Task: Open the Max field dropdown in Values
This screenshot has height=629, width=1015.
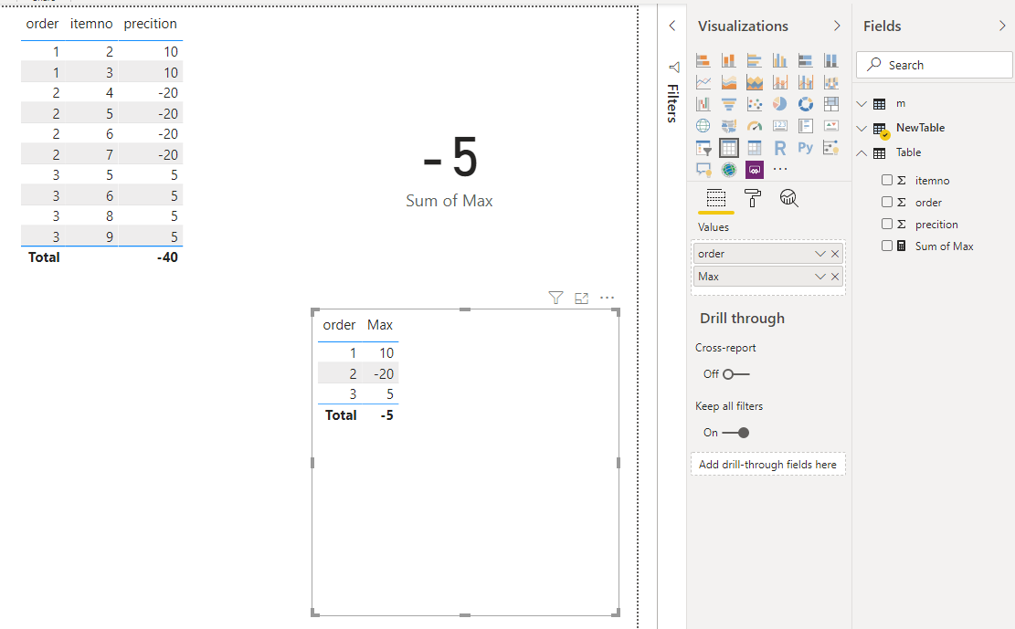Action: point(820,277)
